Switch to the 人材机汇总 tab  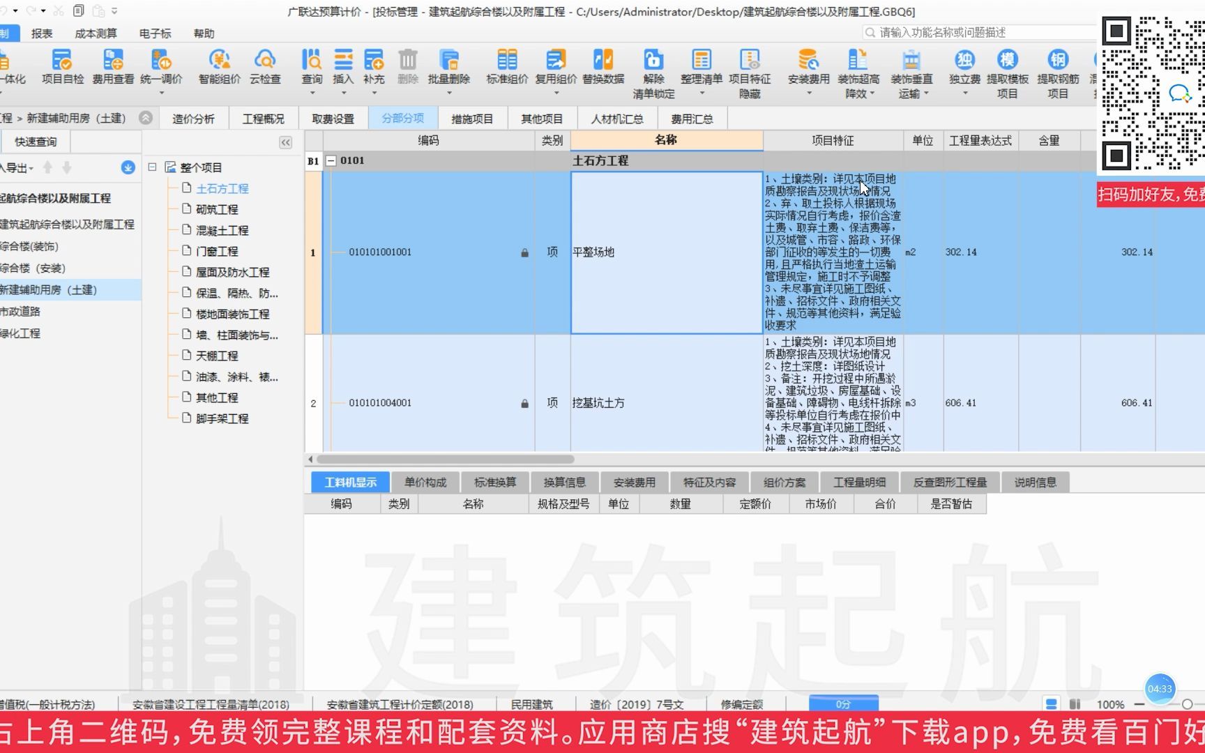617,119
